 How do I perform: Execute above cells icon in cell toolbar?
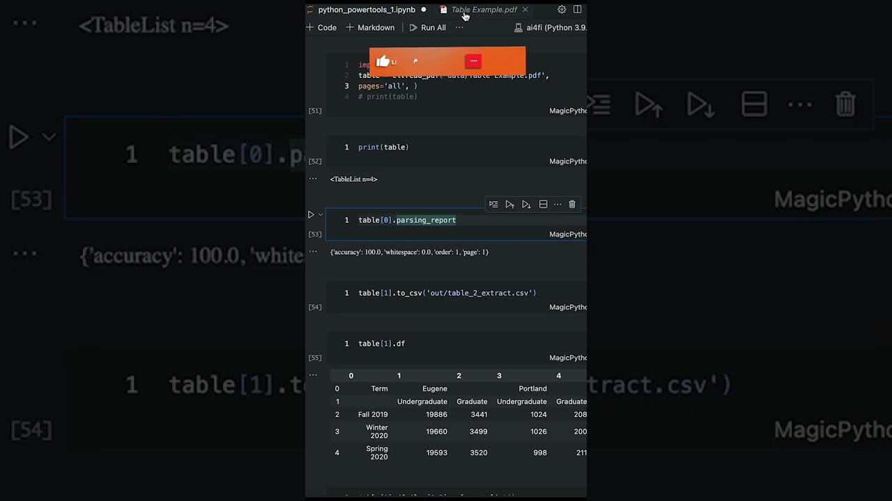509,204
